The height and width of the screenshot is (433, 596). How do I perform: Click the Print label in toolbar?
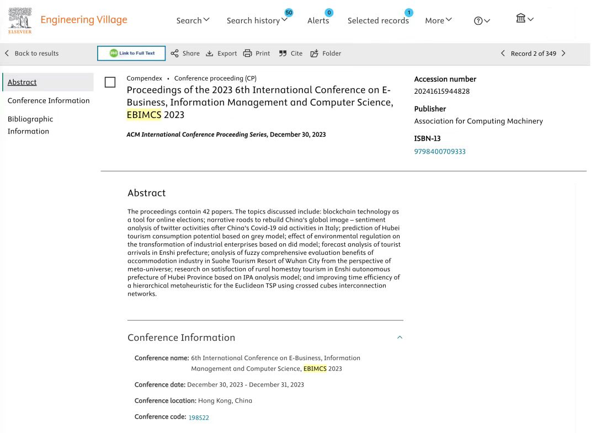click(263, 54)
